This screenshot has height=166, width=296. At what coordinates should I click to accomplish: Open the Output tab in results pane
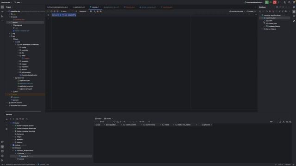click(x=98, y=119)
